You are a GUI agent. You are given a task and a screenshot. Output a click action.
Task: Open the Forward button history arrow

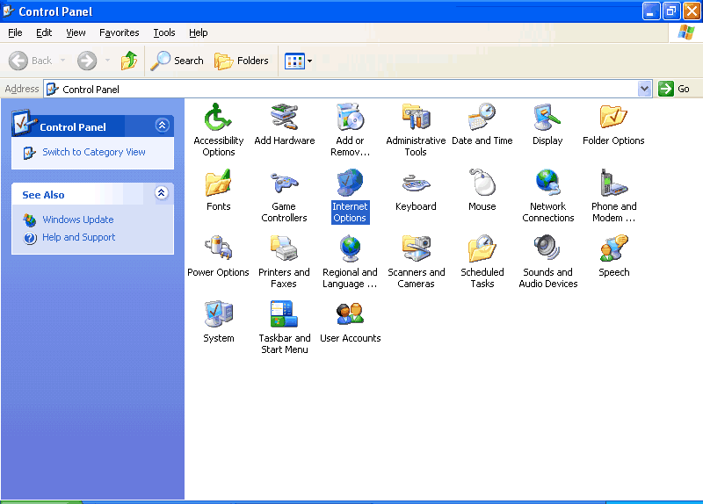(107, 61)
